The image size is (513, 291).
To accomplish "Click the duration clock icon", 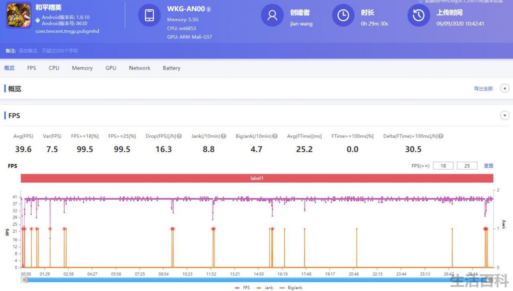I will pos(343,15).
